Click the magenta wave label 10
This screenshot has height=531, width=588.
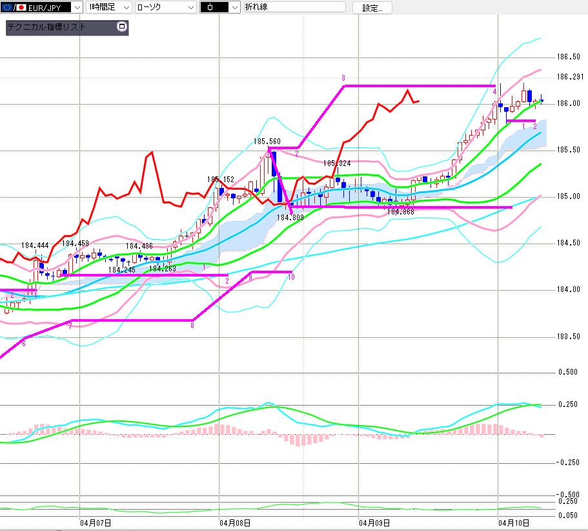[x=291, y=277]
